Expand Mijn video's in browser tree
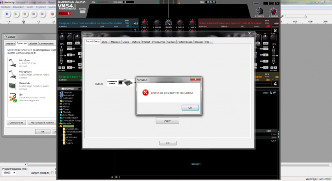The image size is (332, 181). click(x=59, y=123)
